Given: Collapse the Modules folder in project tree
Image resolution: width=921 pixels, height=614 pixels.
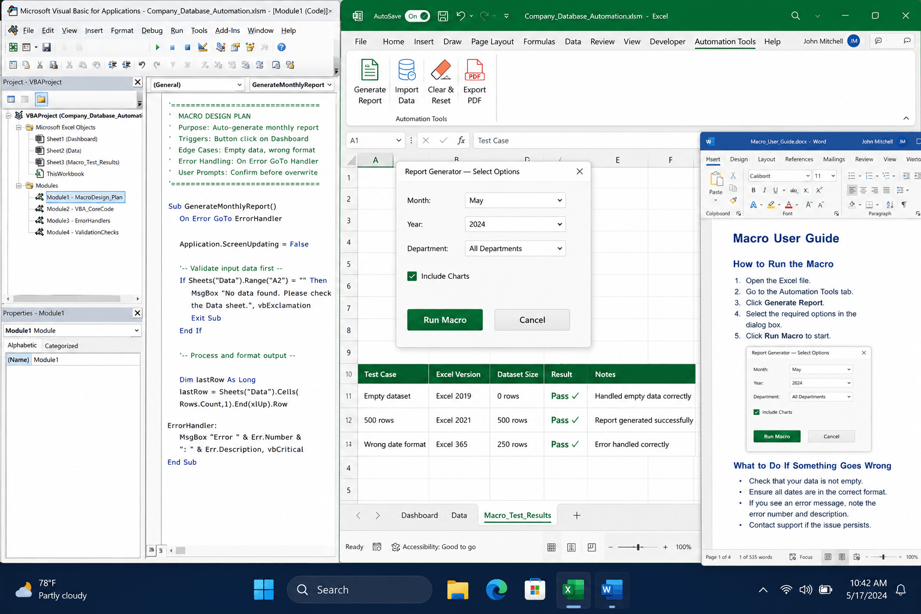Looking at the screenshot, I should tap(19, 185).
